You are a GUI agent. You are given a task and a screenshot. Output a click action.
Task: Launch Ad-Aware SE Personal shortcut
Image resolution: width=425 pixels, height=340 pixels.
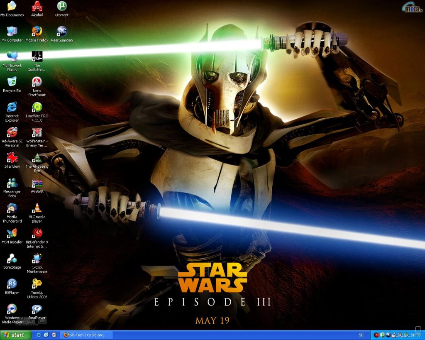[12, 137]
